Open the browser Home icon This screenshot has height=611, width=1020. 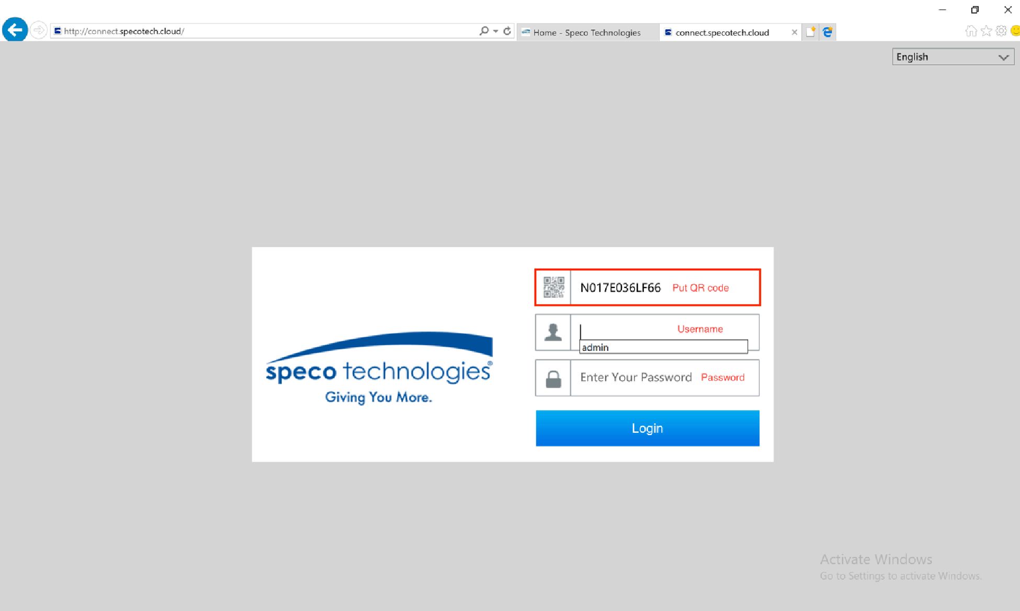coord(971,31)
